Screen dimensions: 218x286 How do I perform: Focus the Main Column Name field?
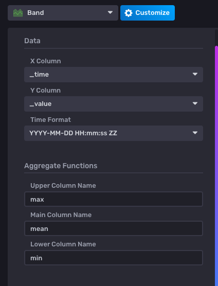(114, 228)
